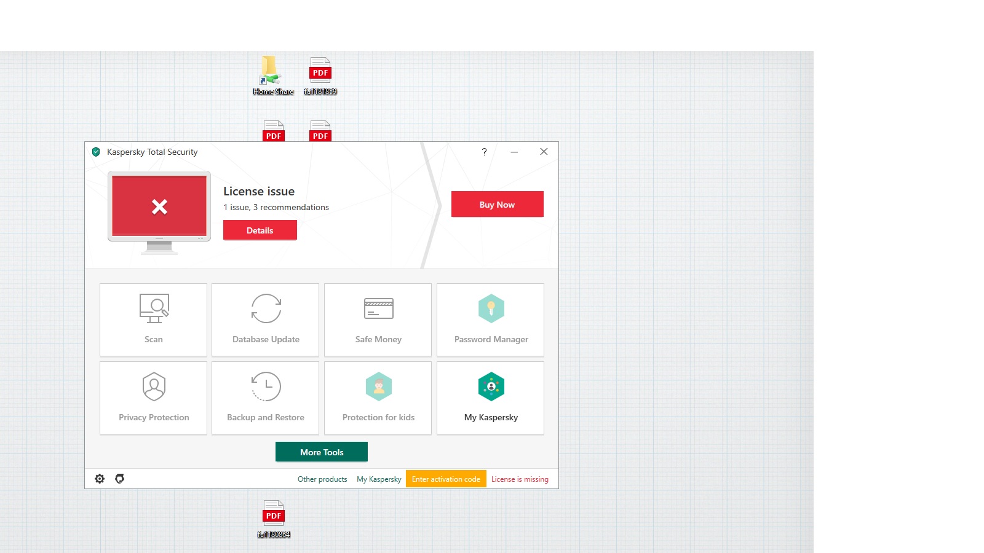Image resolution: width=984 pixels, height=553 pixels.
Task: Open Protection for kids
Action: click(378, 398)
